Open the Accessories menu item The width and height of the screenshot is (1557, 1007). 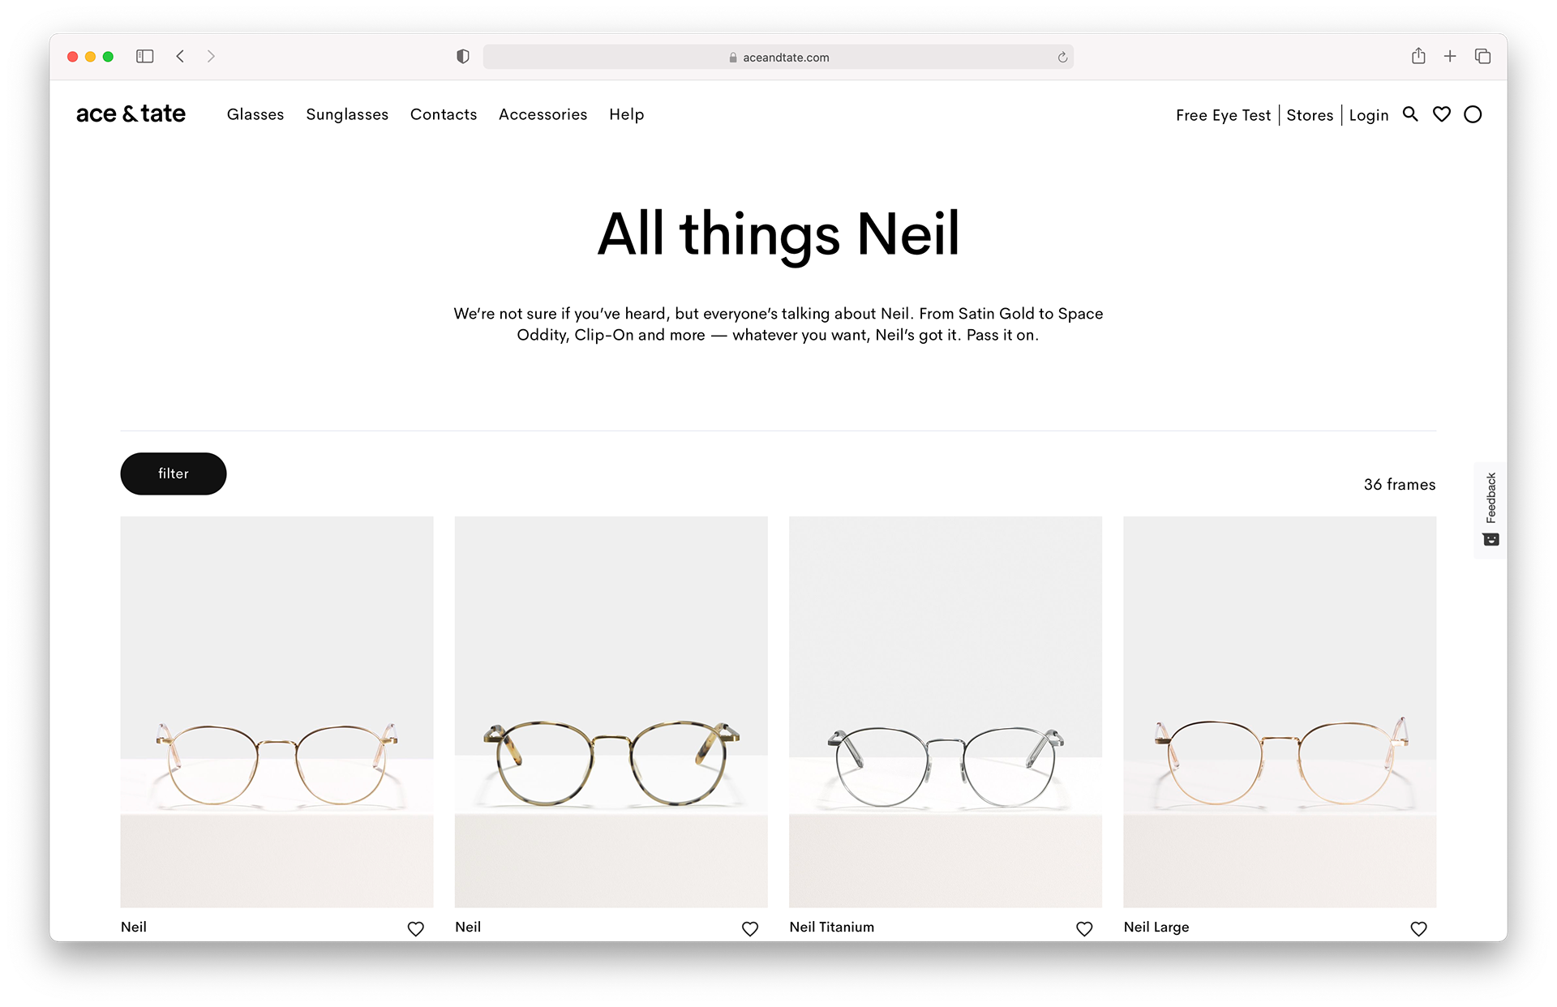pyautogui.click(x=543, y=114)
